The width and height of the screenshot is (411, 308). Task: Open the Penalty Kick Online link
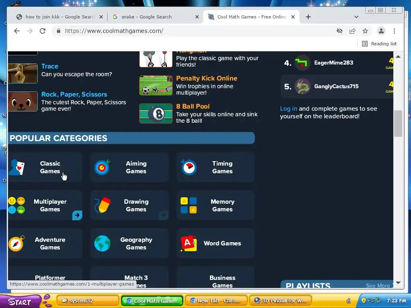(x=207, y=78)
